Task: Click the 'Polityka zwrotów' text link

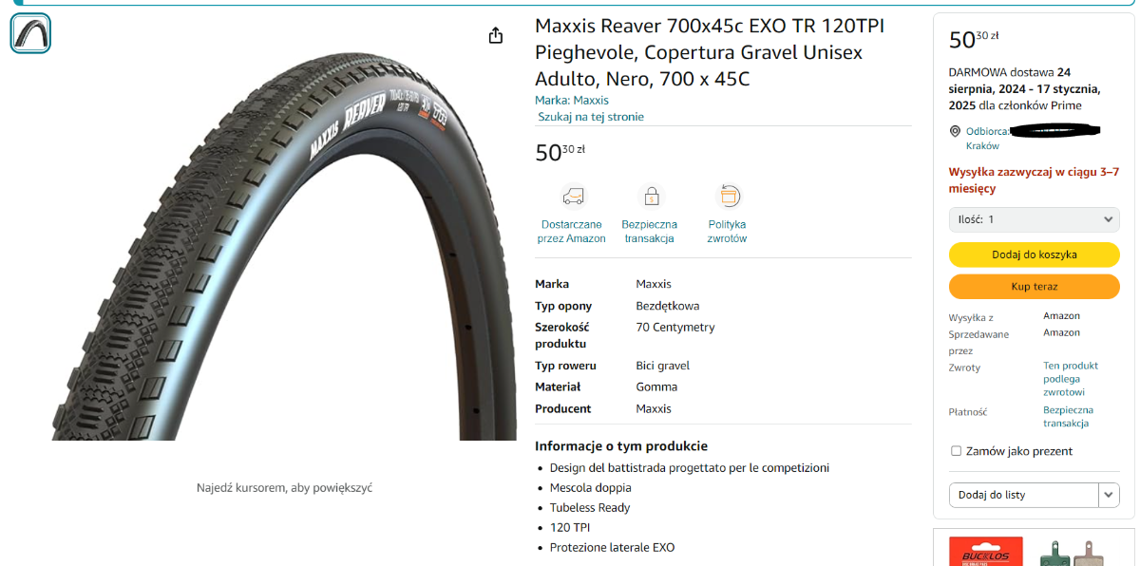Action: coord(728,232)
